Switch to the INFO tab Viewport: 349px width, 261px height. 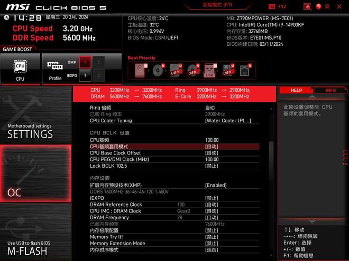pos(330,90)
